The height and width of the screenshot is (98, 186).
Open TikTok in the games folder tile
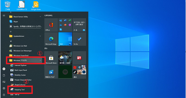75,72
